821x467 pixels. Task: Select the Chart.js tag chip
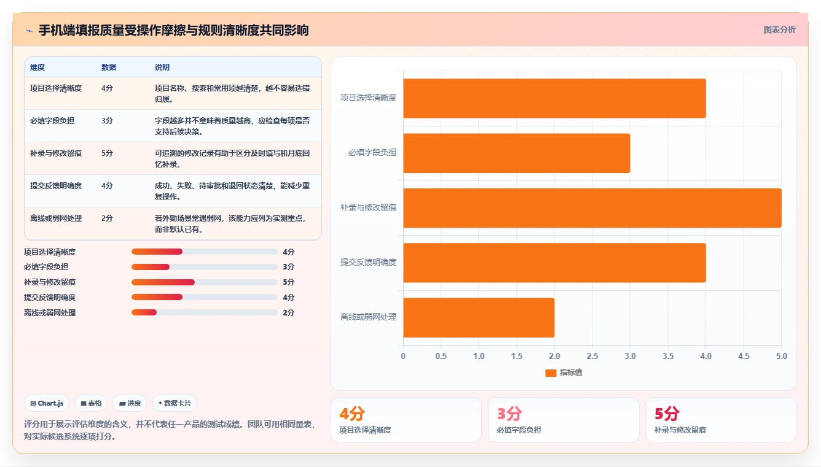click(47, 403)
